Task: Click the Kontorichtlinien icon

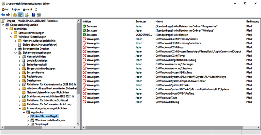Action: pos(24,57)
